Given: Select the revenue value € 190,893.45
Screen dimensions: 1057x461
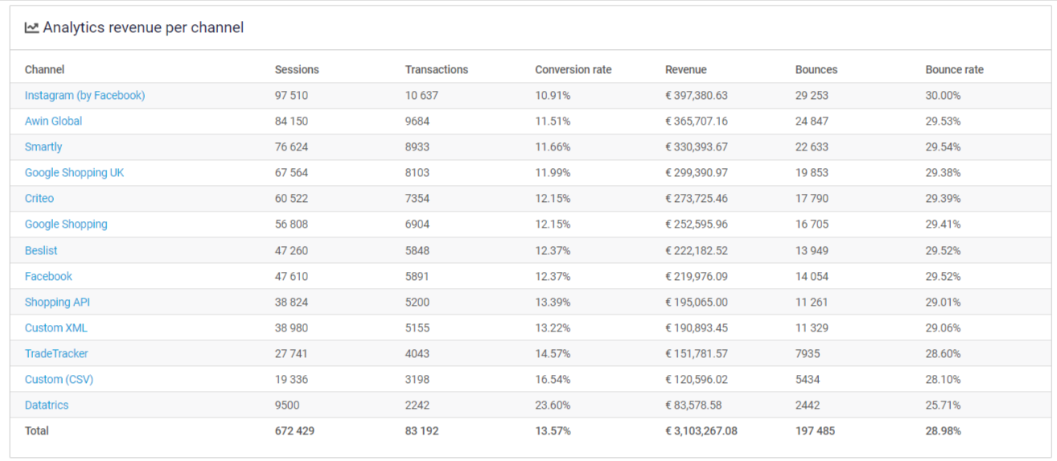Looking at the screenshot, I should tap(697, 327).
